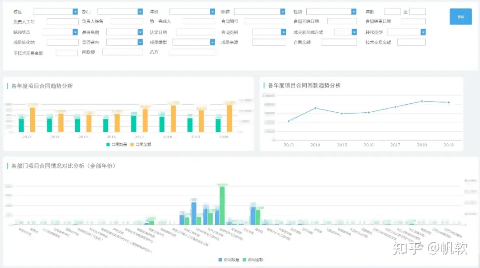480x268 pixels.
Task: Focus the 合同编号 contract number field
Action: coord(265,21)
